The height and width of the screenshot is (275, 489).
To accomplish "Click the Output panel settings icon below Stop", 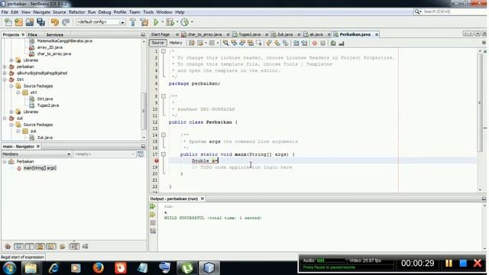I will [153, 231].
